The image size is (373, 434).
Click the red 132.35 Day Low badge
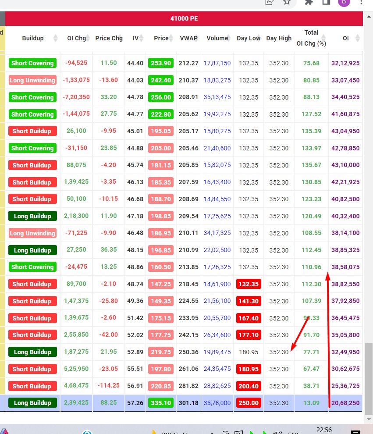tap(249, 284)
